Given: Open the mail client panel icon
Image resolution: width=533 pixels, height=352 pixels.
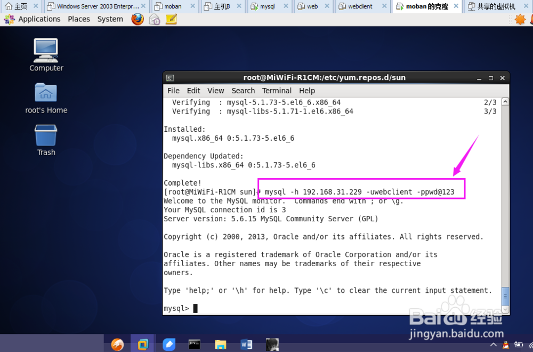Looking at the screenshot, I should tap(155, 19).
